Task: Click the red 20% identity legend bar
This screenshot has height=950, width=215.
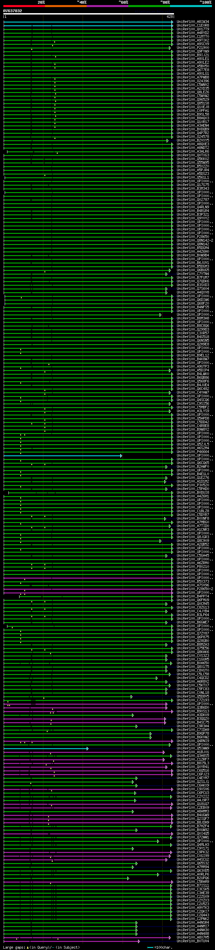Action: point(24,6)
